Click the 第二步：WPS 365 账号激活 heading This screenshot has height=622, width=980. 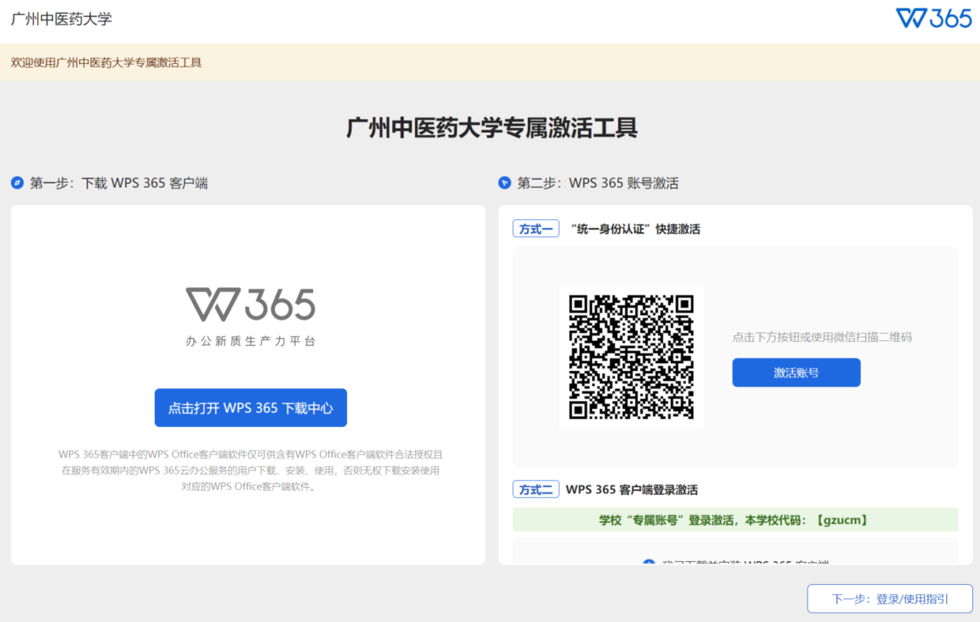pos(597,183)
